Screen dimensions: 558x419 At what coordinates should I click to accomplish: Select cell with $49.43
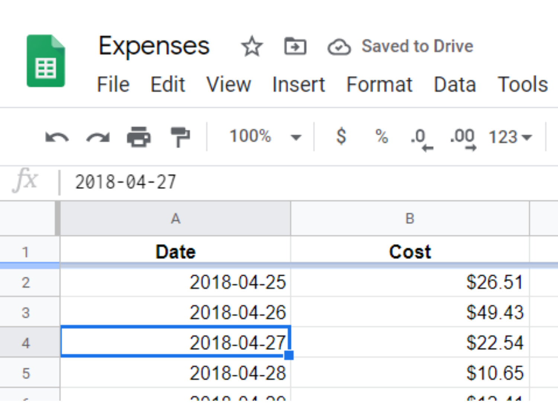(410, 312)
